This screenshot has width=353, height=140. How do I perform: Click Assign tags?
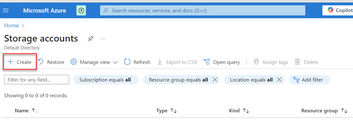[271, 62]
